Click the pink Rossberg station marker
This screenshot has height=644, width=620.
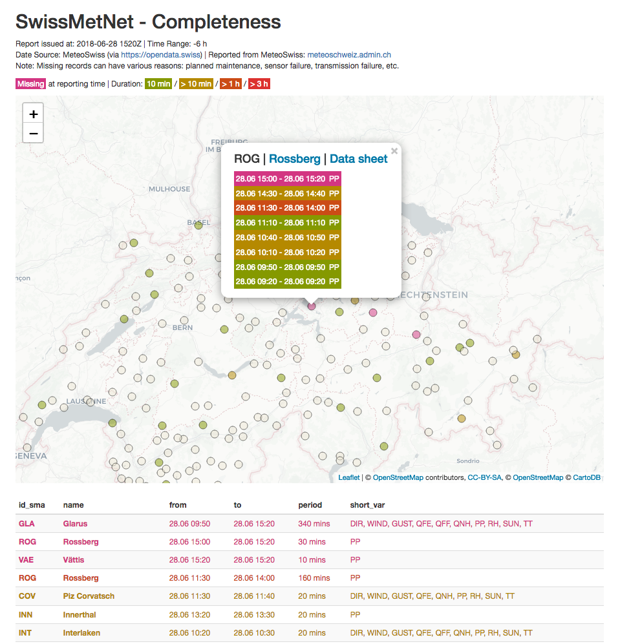point(312,306)
